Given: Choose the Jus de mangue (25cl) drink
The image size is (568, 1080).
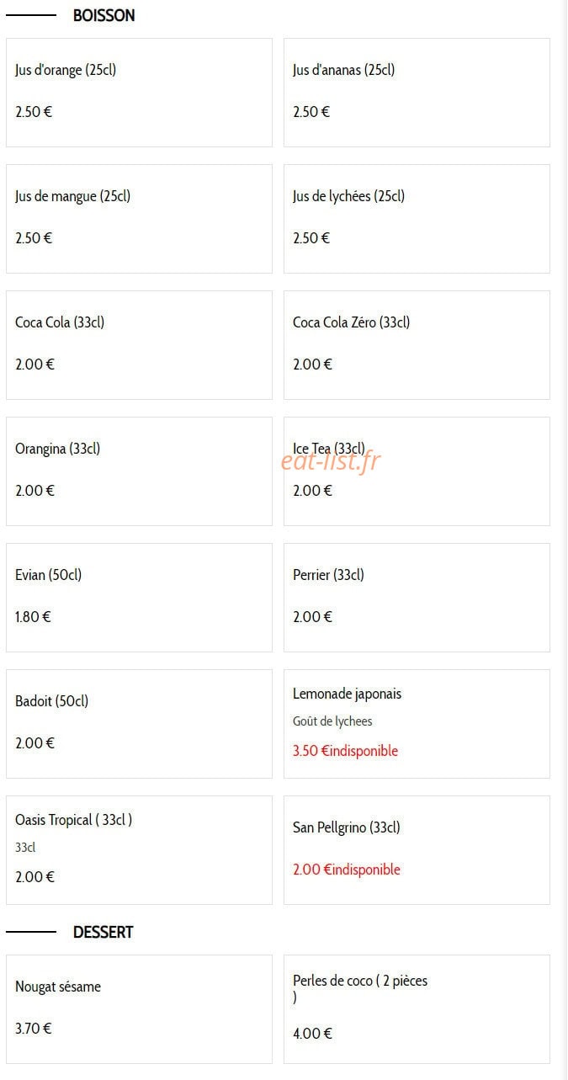Looking at the screenshot, I should pos(139,219).
